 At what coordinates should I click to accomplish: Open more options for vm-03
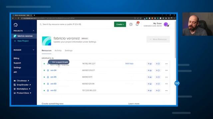click(x=166, y=84)
